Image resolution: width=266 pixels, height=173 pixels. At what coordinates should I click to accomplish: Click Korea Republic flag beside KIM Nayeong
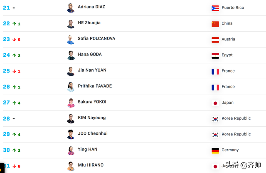pyautogui.click(x=215, y=119)
